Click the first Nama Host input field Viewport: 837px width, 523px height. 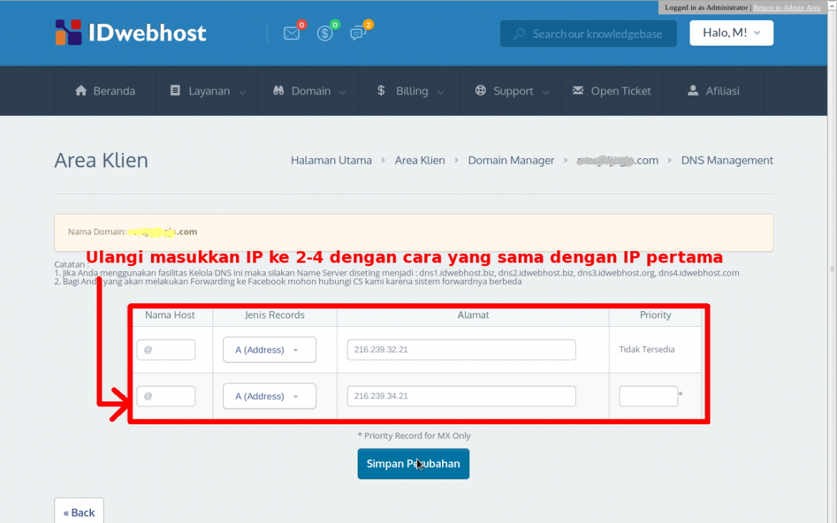pos(166,349)
